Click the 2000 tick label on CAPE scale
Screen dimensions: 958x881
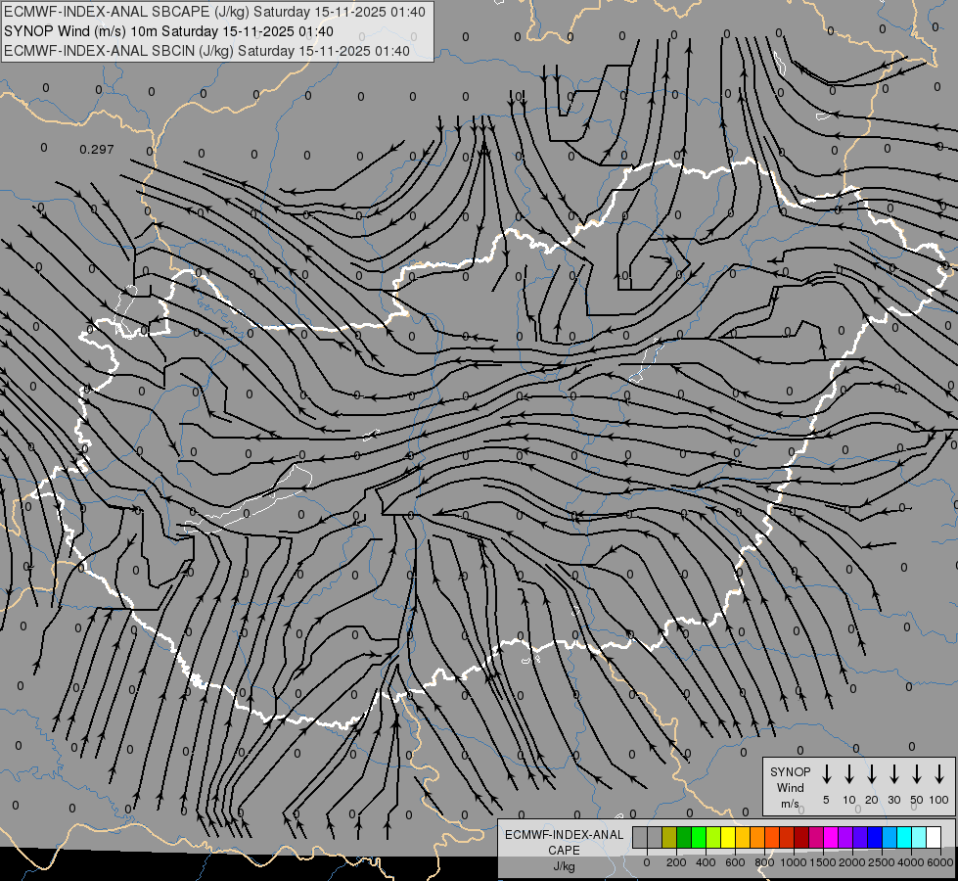tap(852, 862)
